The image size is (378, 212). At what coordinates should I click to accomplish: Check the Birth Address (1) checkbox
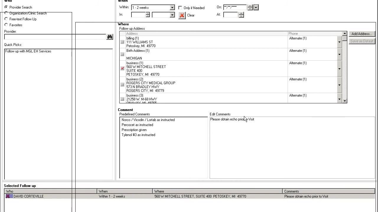pos(122,54)
